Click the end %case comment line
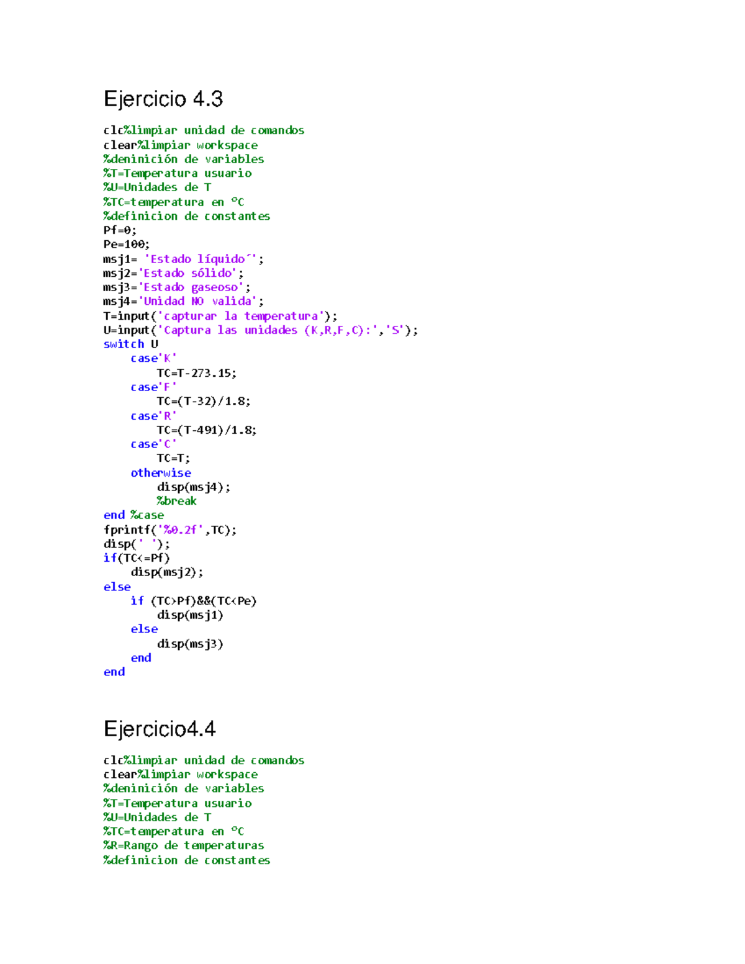 (133, 515)
